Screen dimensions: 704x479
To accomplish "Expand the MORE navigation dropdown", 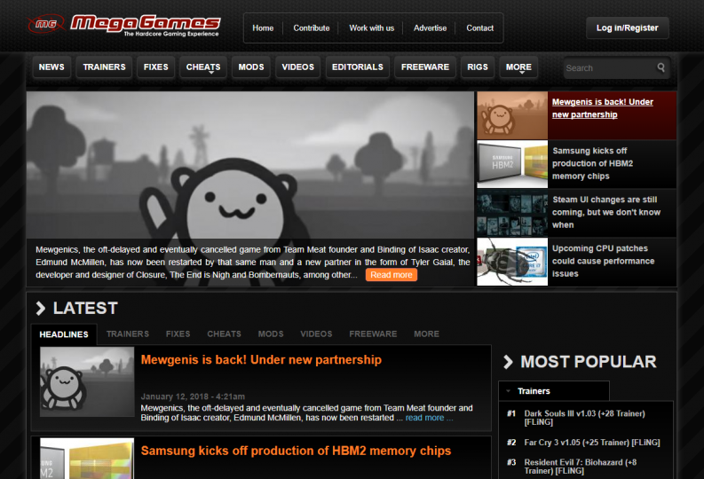I will pyautogui.click(x=518, y=67).
